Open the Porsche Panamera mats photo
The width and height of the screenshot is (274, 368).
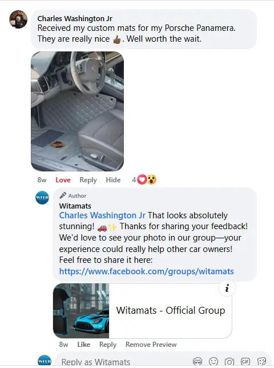tap(78, 111)
